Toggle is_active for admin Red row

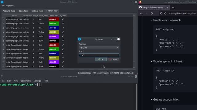pyautogui.click(x=63, y=19)
